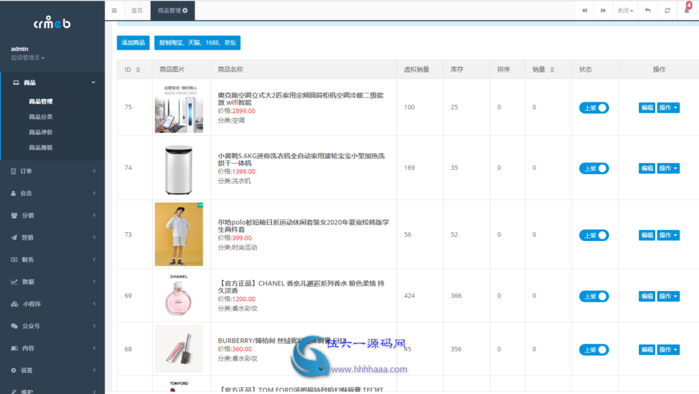Open 操作 dropdown for product 73
Image resolution: width=699 pixels, height=394 pixels.
coord(668,235)
